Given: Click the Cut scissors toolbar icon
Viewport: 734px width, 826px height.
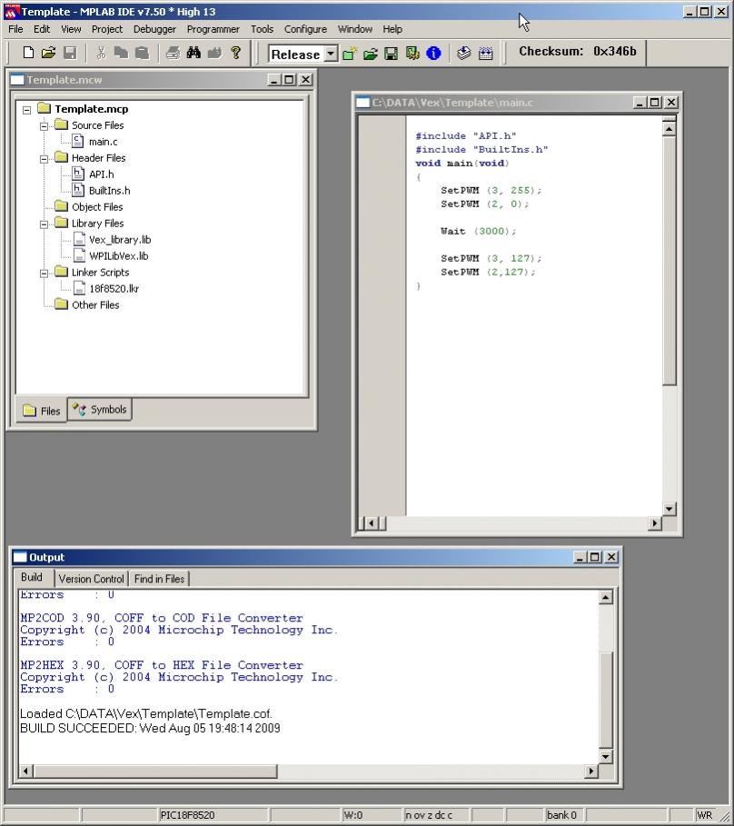Looking at the screenshot, I should 101,52.
